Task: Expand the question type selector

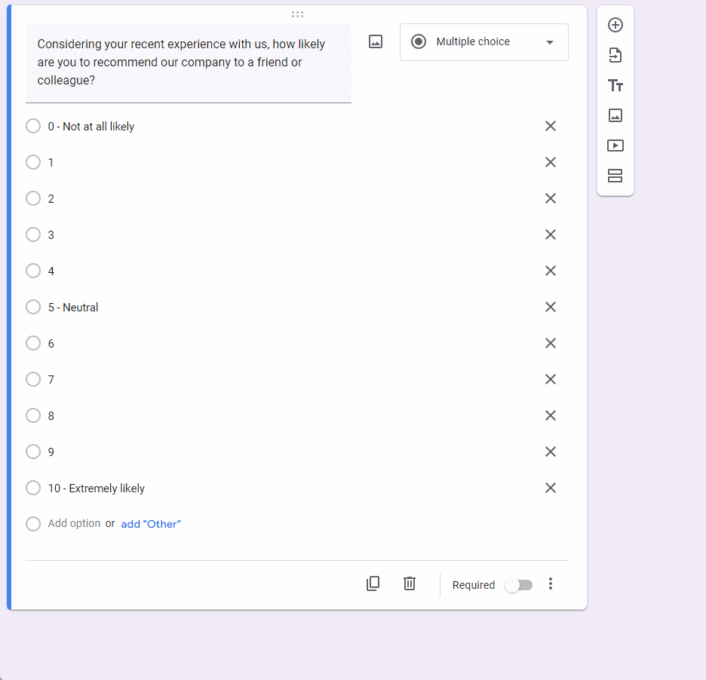Action: (548, 41)
